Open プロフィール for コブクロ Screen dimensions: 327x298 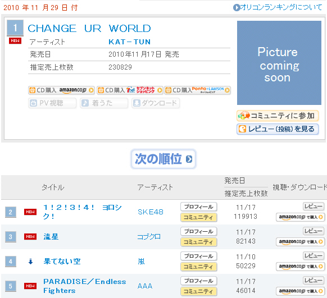coord(199,231)
